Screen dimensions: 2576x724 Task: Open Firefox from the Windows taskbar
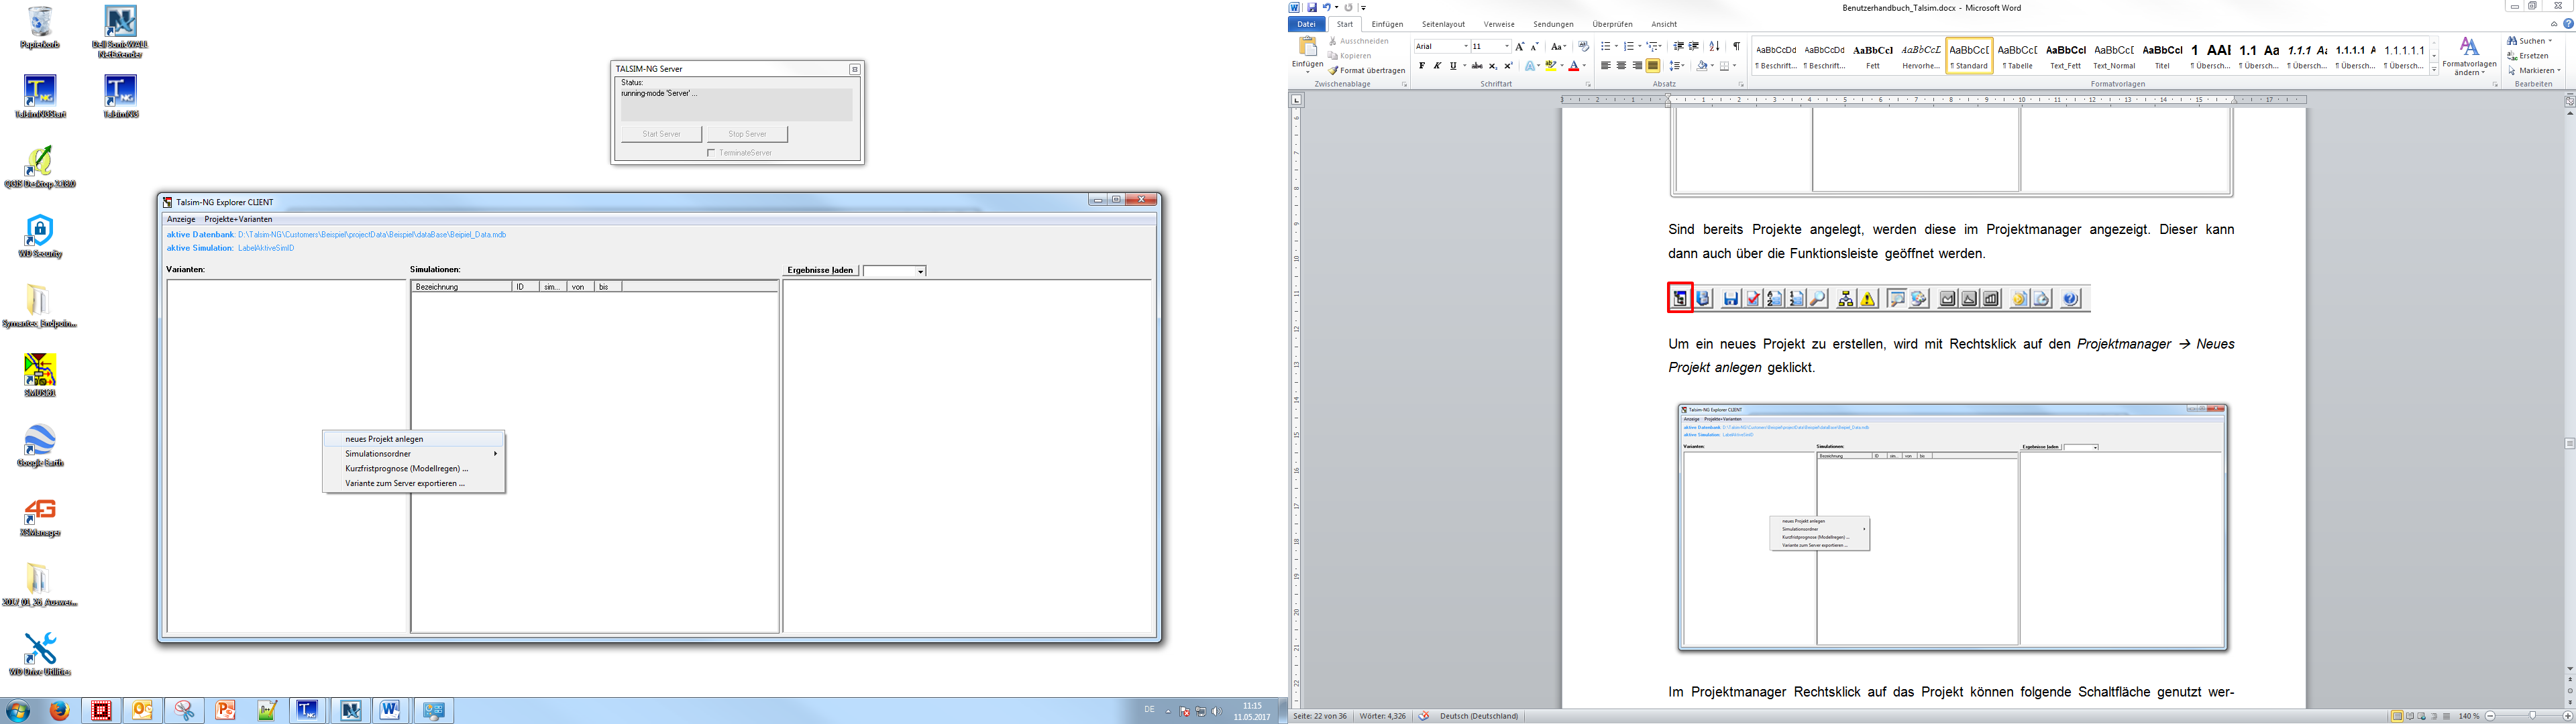(60, 711)
